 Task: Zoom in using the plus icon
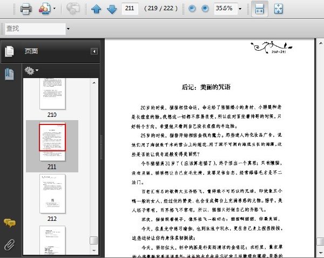(205, 9)
